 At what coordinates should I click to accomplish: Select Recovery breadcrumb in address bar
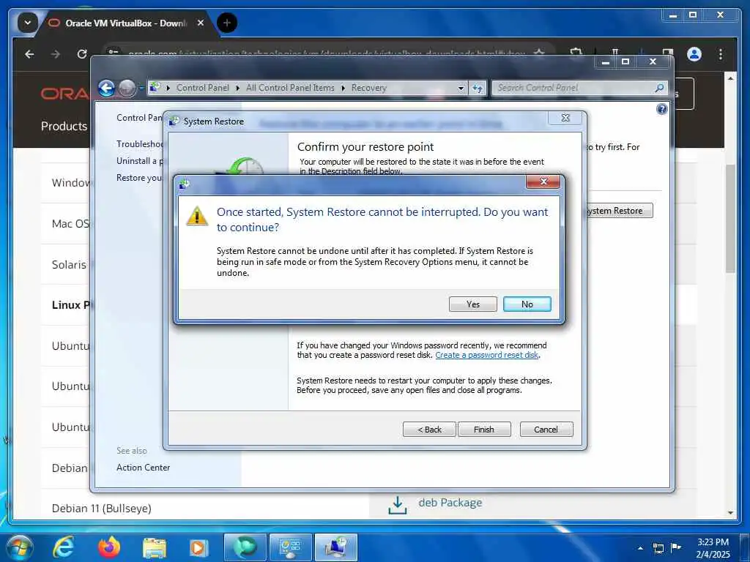(368, 88)
